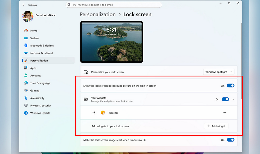The width and height of the screenshot is (260, 154).
Task: Click the Personalization paintbrush icon
Action: 26,61
